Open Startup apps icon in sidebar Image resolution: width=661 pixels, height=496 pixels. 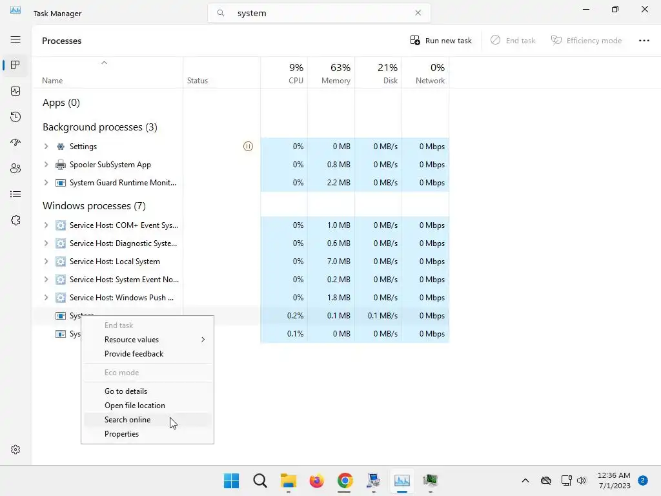coord(15,143)
